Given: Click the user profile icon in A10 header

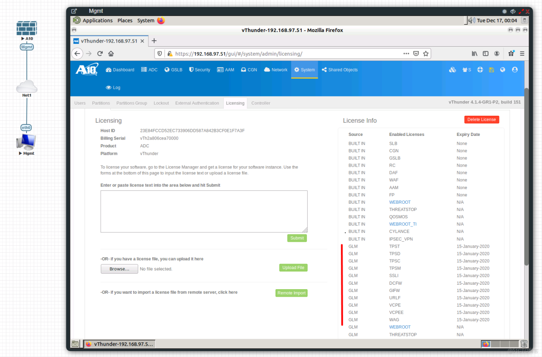Looking at the screenshot, I should pos(515,70).
